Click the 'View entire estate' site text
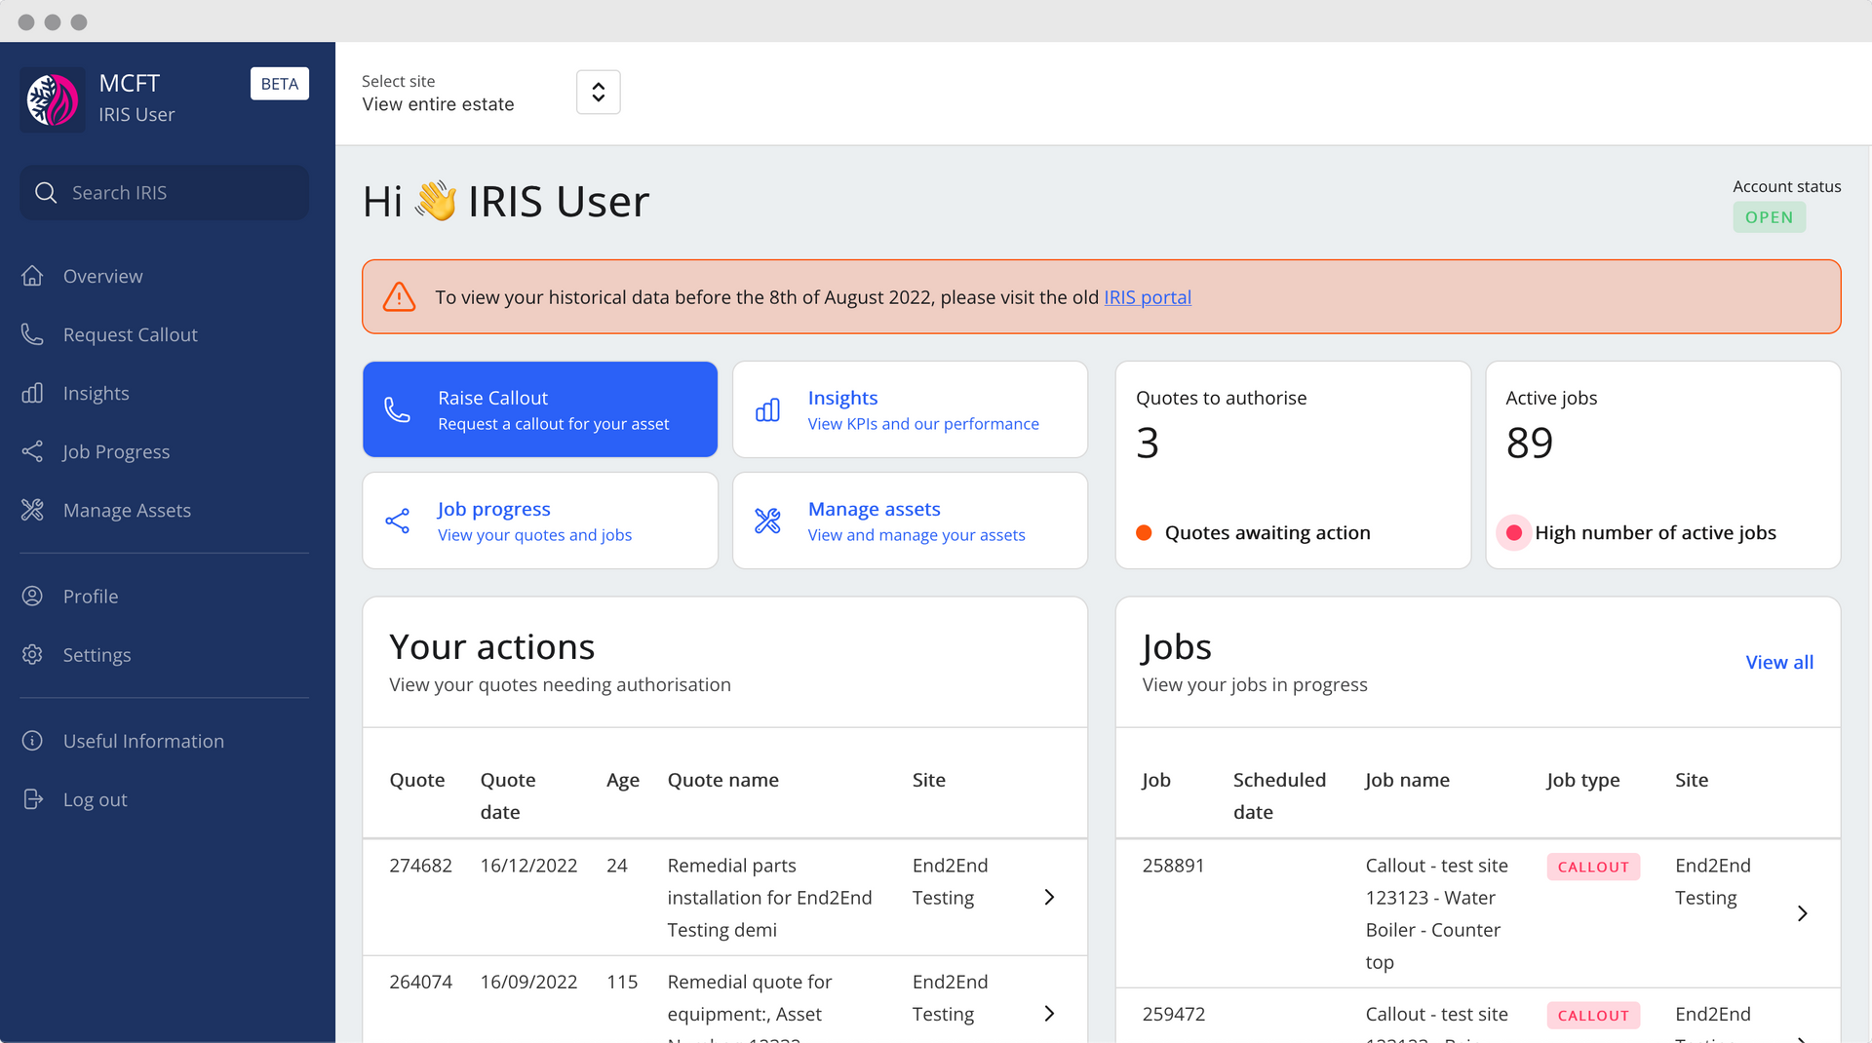Image resolution: width=1872 pixels, height=1043 pixels. pyautogui.click(x=438, y=104)
